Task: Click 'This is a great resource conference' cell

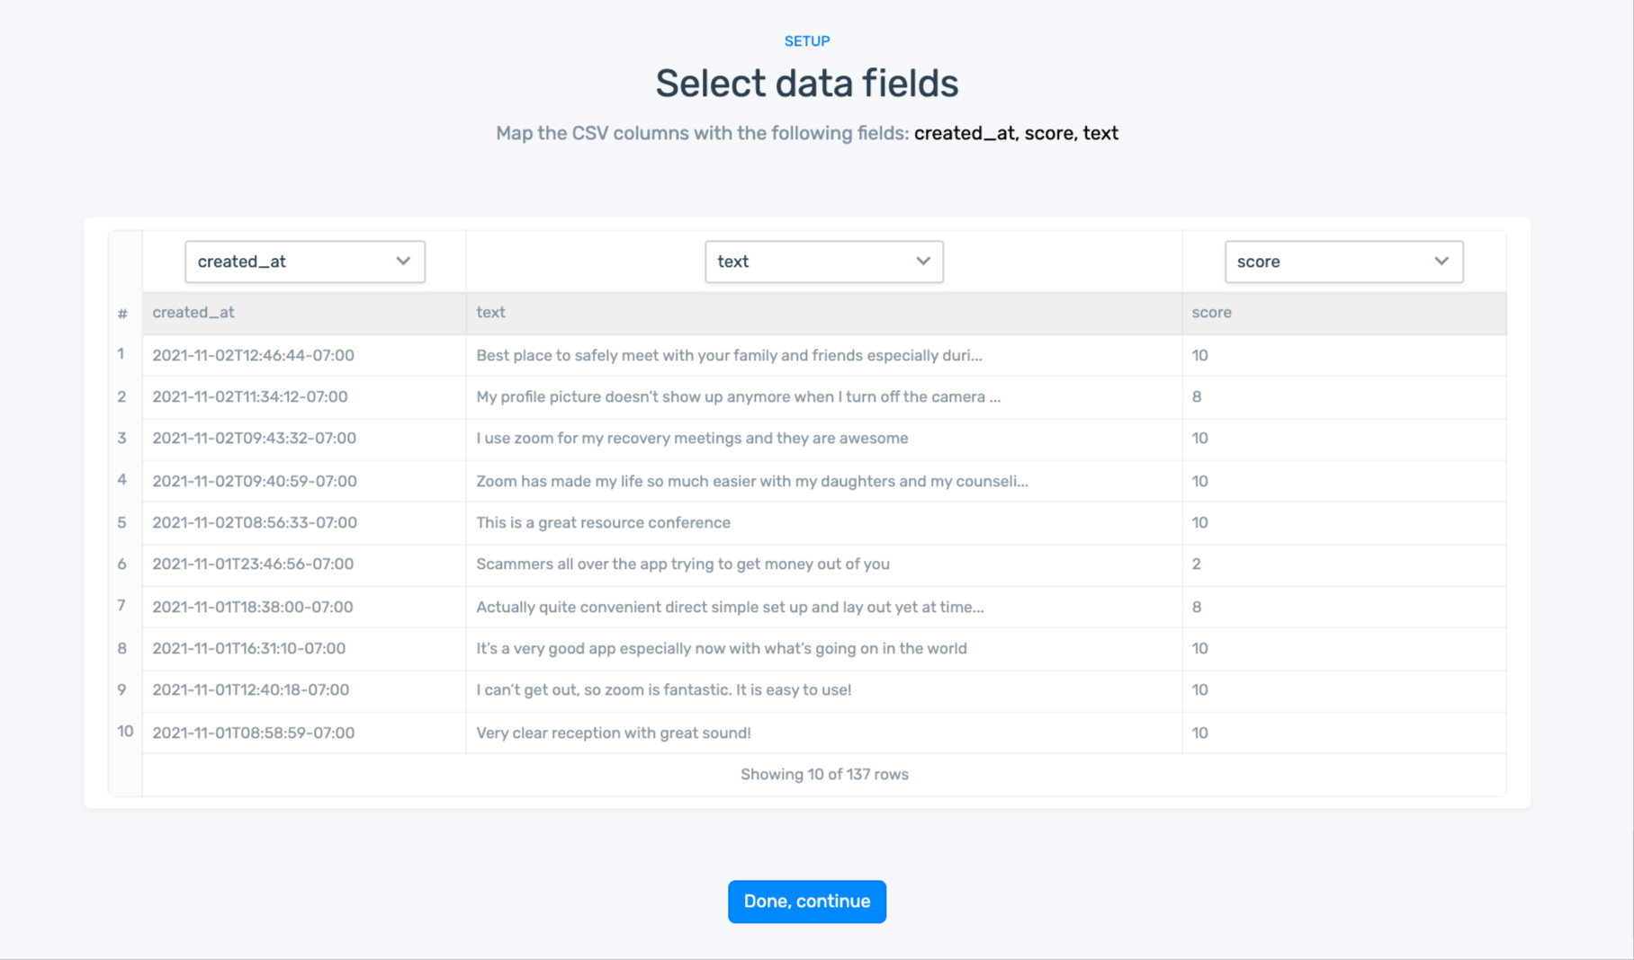Action: pyautogui.click(x=603, y=522)
